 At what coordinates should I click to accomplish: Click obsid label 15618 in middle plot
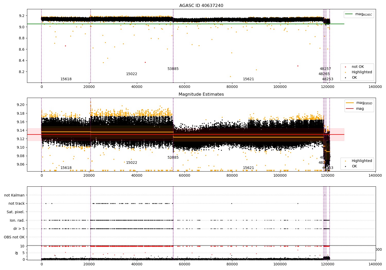pos(66,168)
